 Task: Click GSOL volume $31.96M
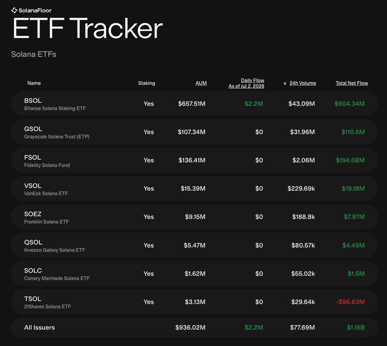[302, 132]
